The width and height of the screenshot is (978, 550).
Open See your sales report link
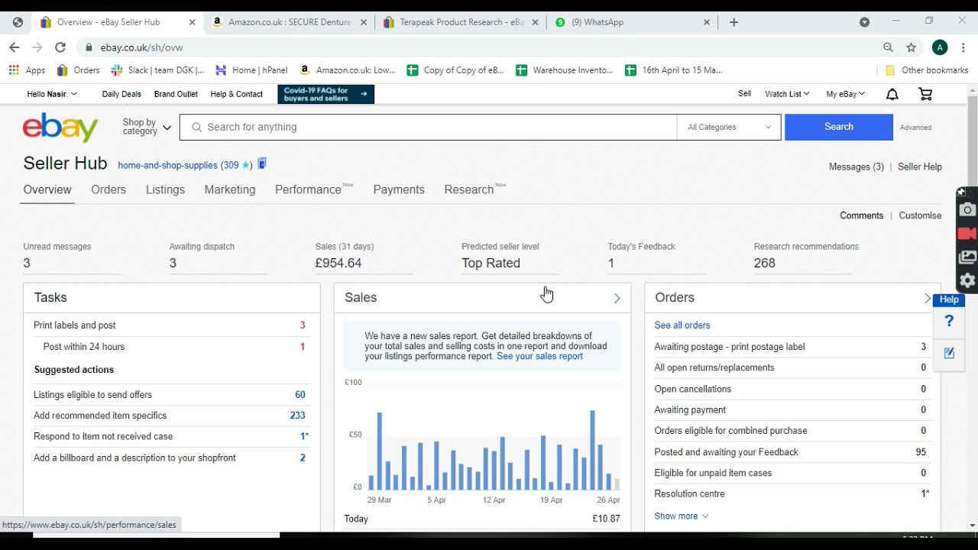coord(539,356)
